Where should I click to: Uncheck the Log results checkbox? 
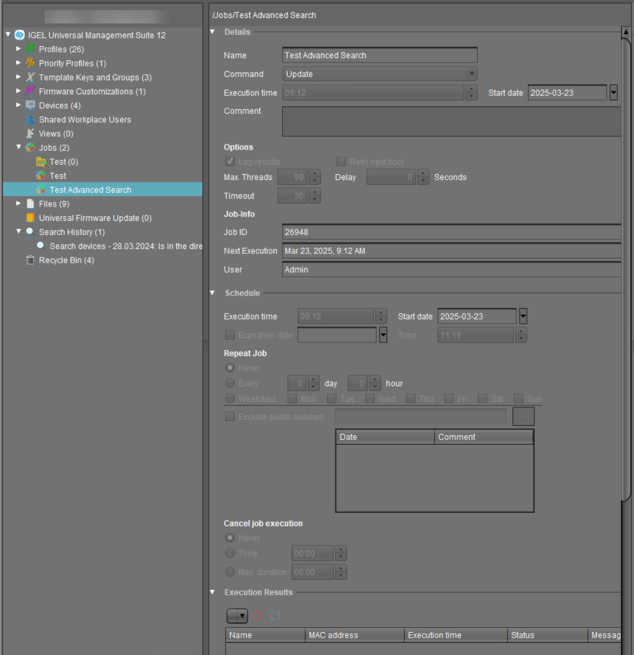tap(229, 161)
